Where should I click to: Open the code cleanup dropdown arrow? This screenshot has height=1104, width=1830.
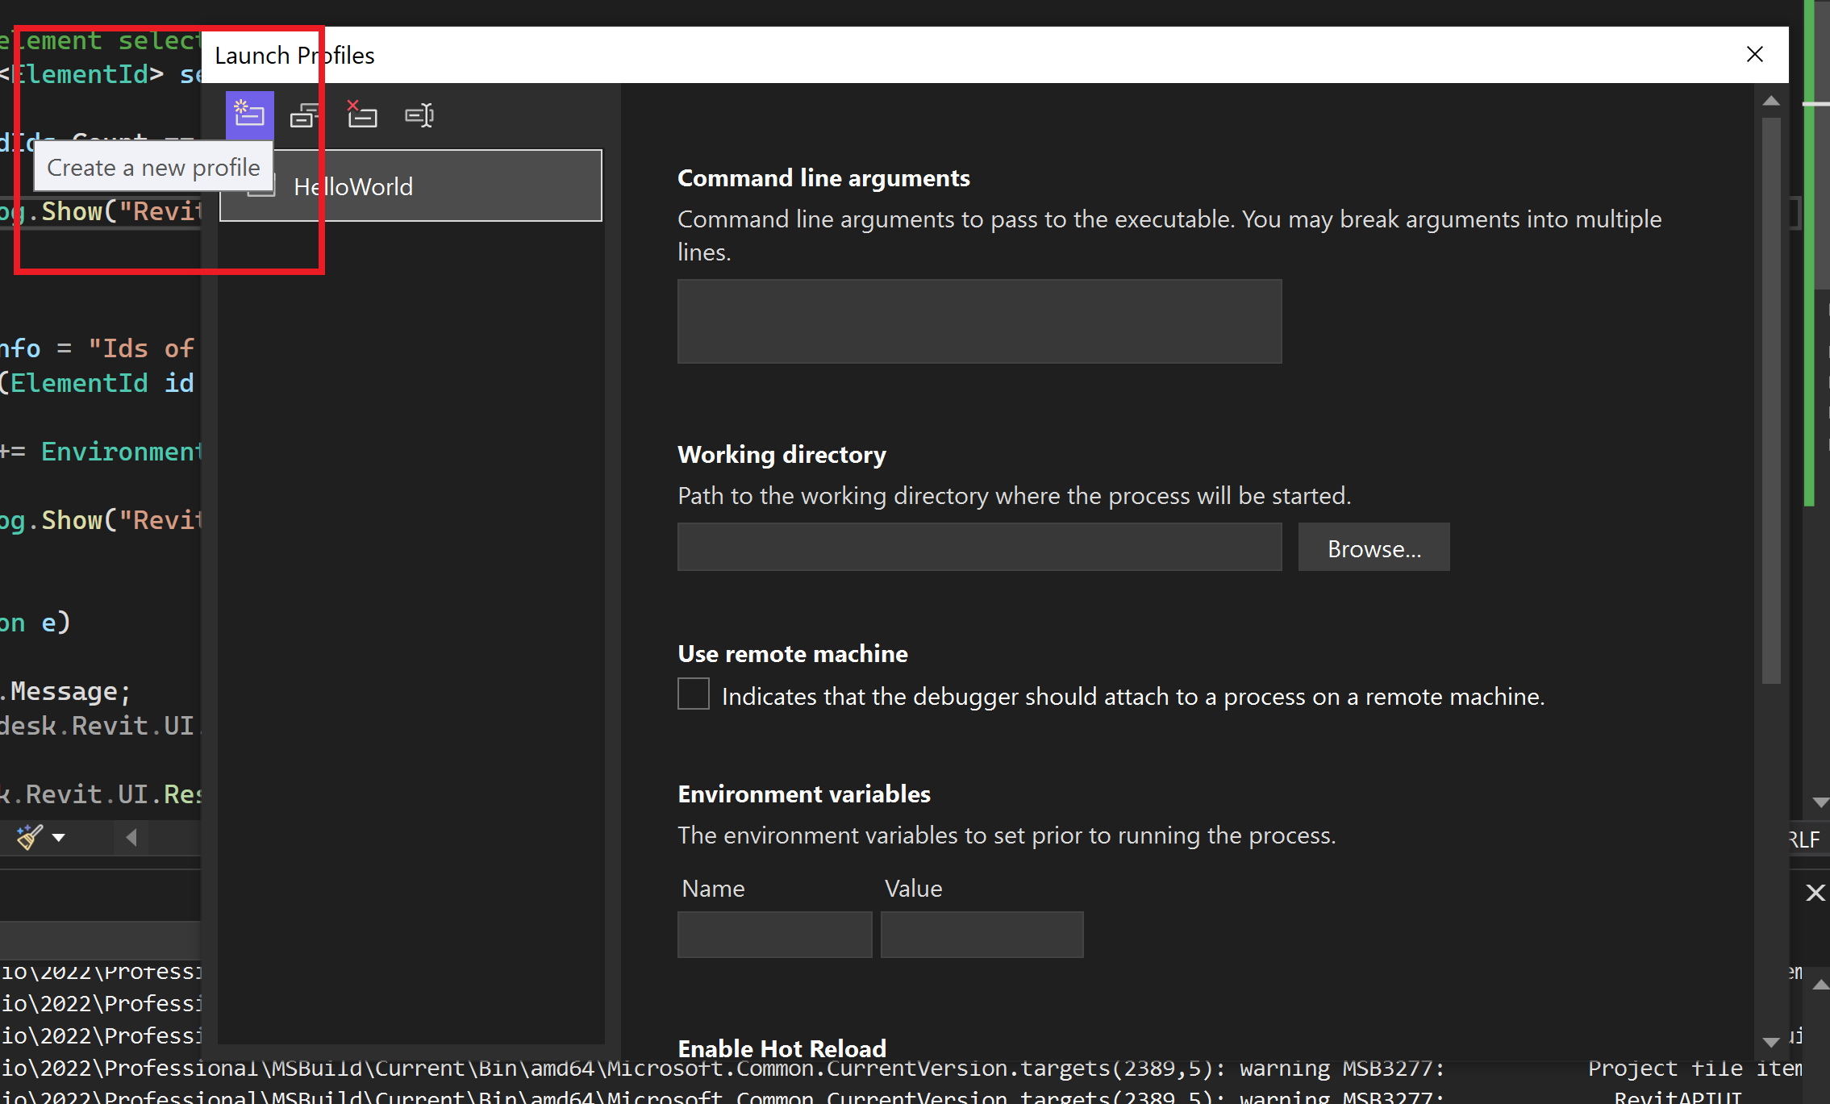58,838
